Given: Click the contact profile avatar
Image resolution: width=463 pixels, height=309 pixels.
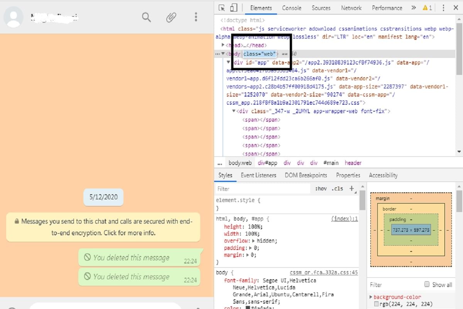Looking at the screenshot, I should point(14,17).
